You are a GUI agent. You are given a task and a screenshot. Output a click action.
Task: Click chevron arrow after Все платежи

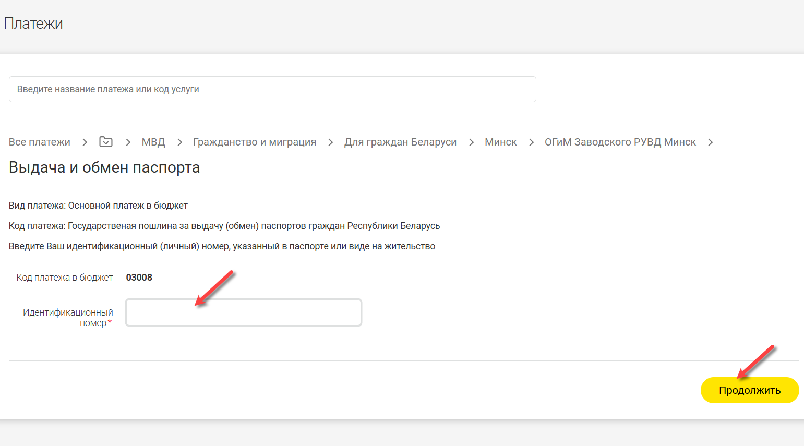(85, 142)
